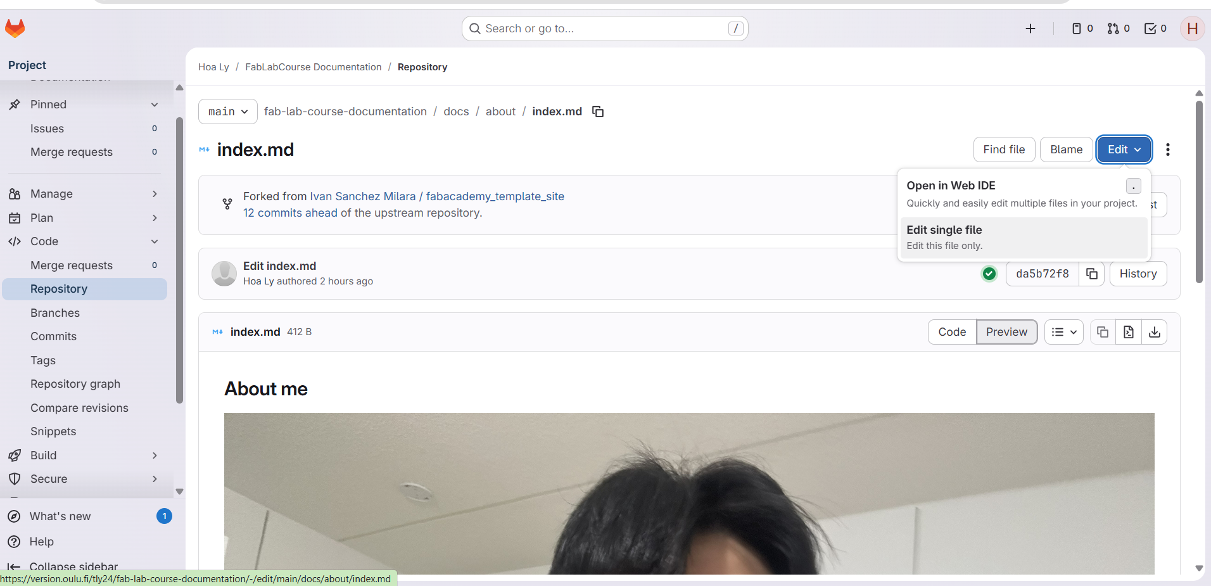Screen dimensions: 1211x586
Task: Click the Search or go to field
Action: coord(604,29)
